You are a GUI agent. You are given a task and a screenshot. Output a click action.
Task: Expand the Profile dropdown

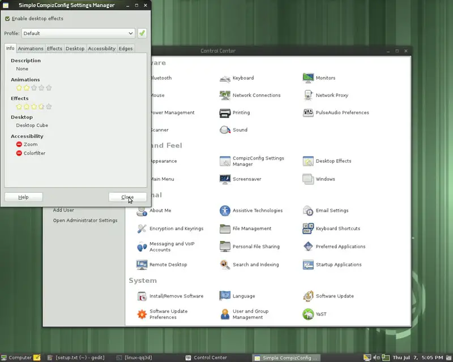(78, 33)
